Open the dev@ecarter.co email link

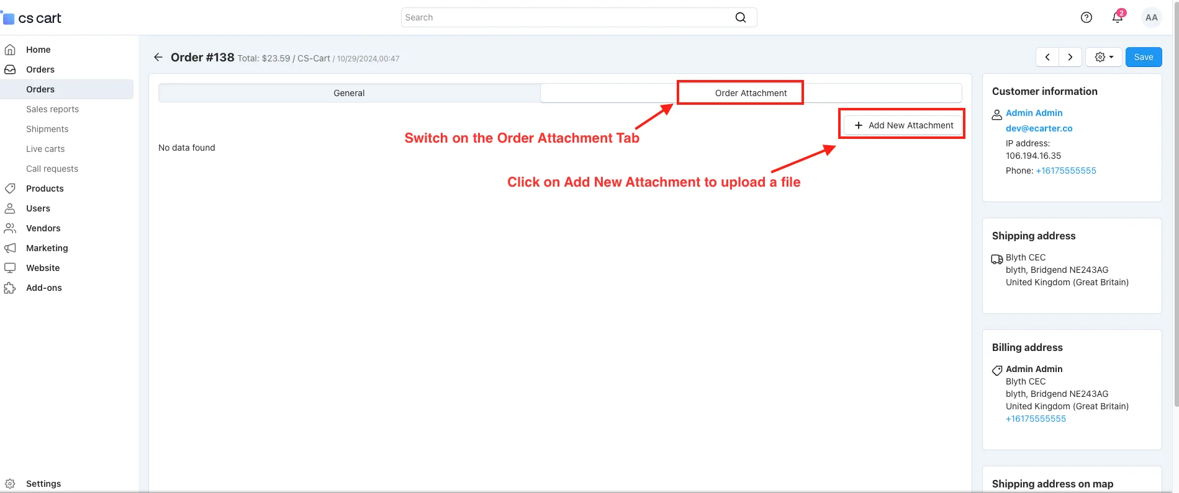[x=1039, y=128]
